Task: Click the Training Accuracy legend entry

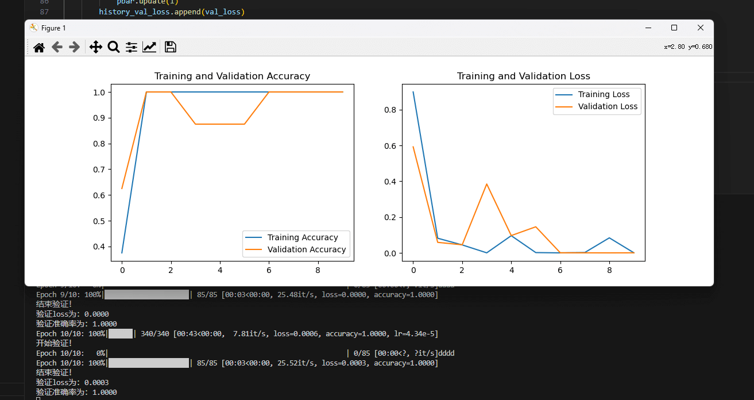Action: click(303, 237)
